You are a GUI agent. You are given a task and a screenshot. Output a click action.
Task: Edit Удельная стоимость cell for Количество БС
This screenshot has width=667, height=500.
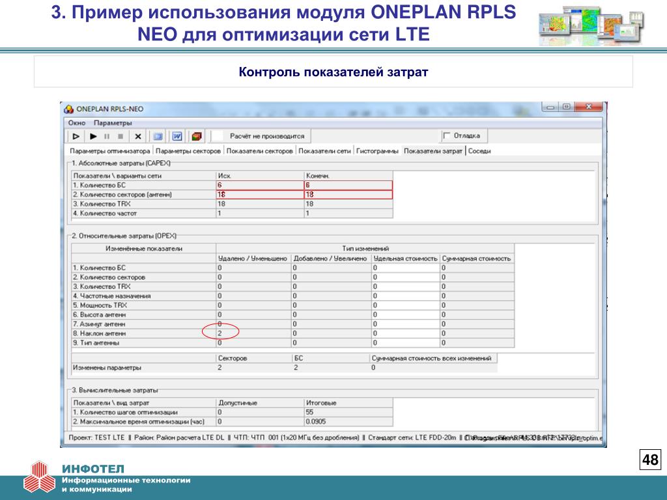pos(405,268)
